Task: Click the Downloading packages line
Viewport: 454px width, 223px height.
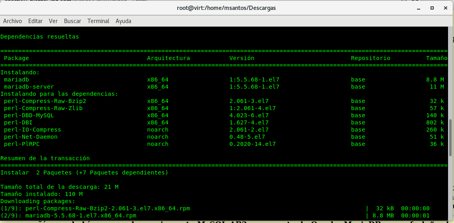Action: (38, 201)
